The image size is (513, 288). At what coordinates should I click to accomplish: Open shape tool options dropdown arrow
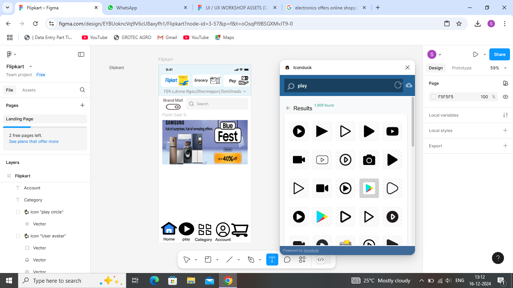click(x=238, y=259)
